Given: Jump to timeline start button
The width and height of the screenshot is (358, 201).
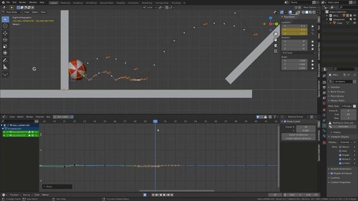Looking at the screenshot, I should coord(153,195).
